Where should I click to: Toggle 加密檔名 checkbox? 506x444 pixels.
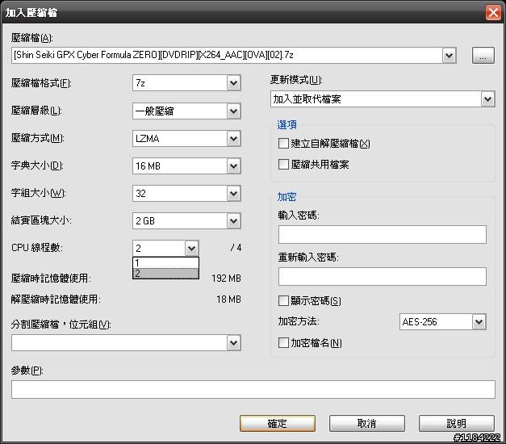click(283, 342)
